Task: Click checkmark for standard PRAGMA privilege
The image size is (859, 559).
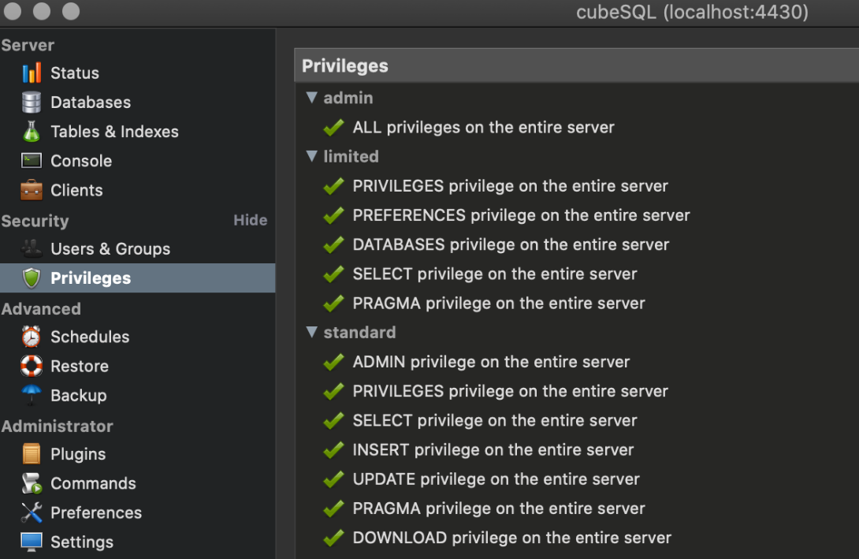Action: pos(333,509)
